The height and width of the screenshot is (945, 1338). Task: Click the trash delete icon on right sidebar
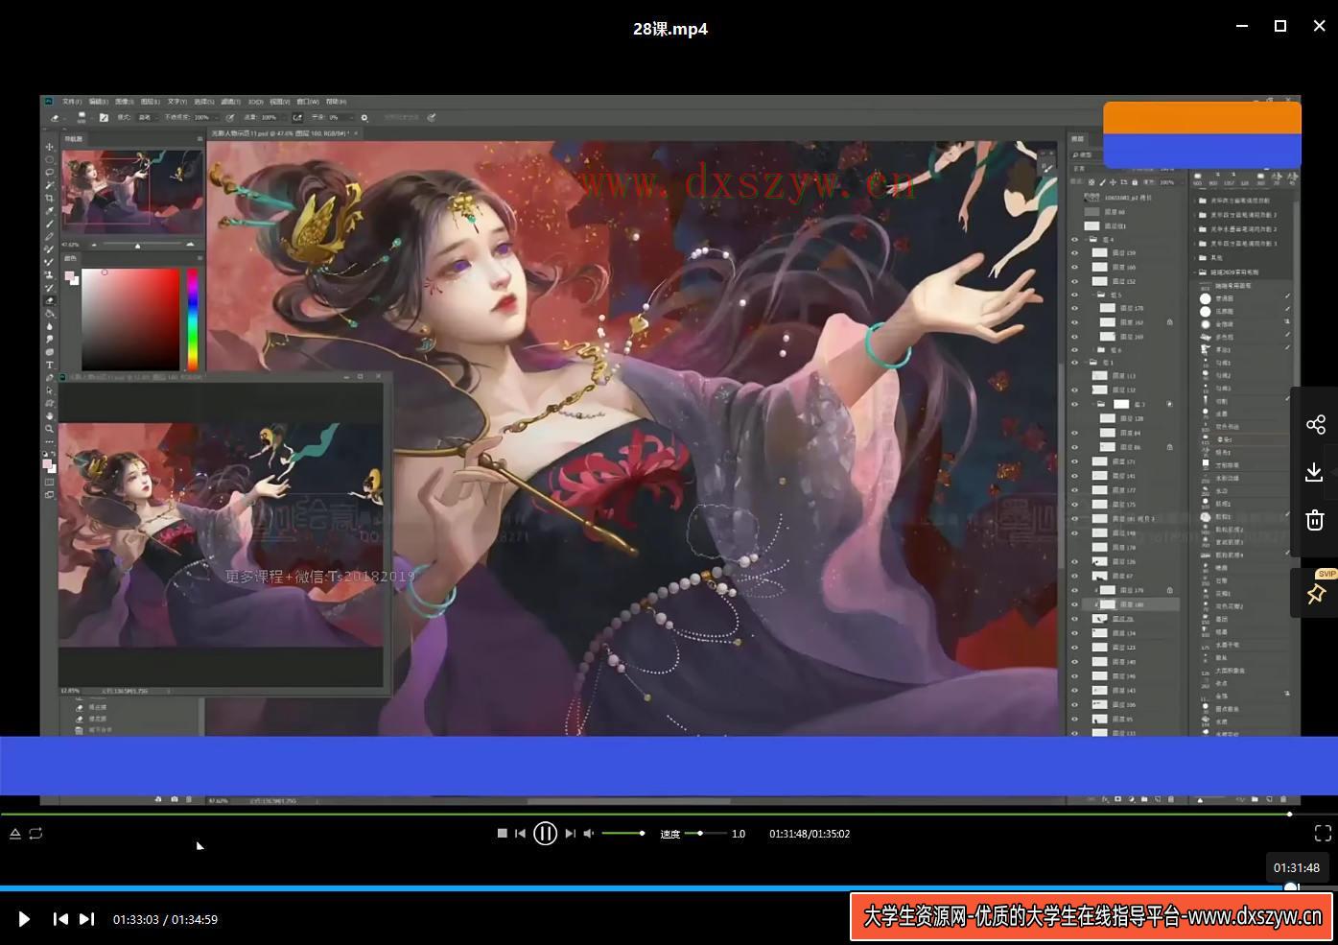[1315, 520]
